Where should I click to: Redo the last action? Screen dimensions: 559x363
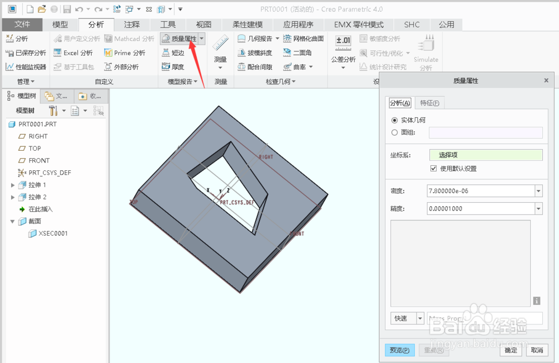click(98, 9)
